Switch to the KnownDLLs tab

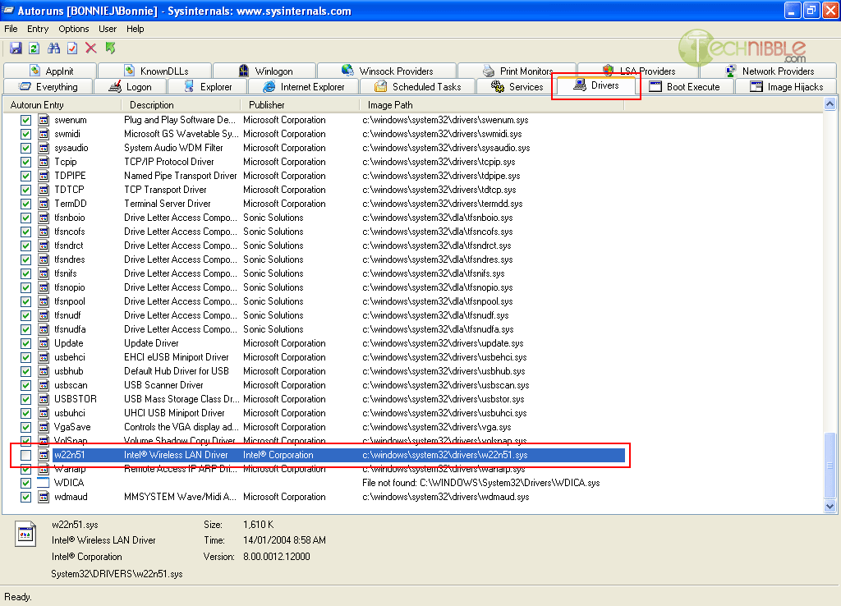coord(155,71)
